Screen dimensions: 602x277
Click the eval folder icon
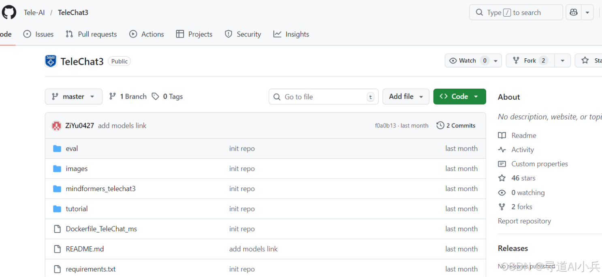point(57,149)
